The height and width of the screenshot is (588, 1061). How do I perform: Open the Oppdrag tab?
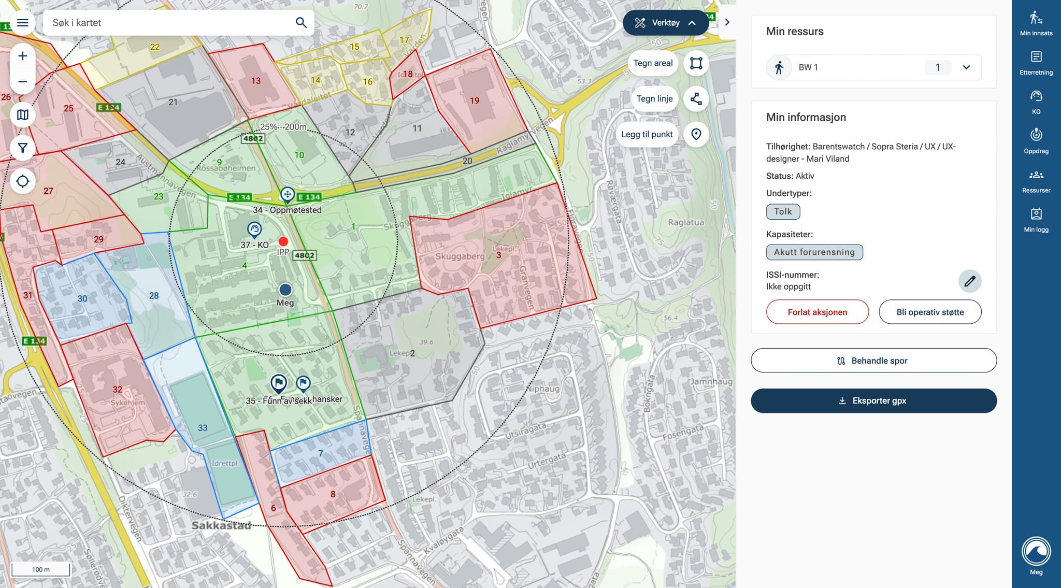(x=1036, y=141)
